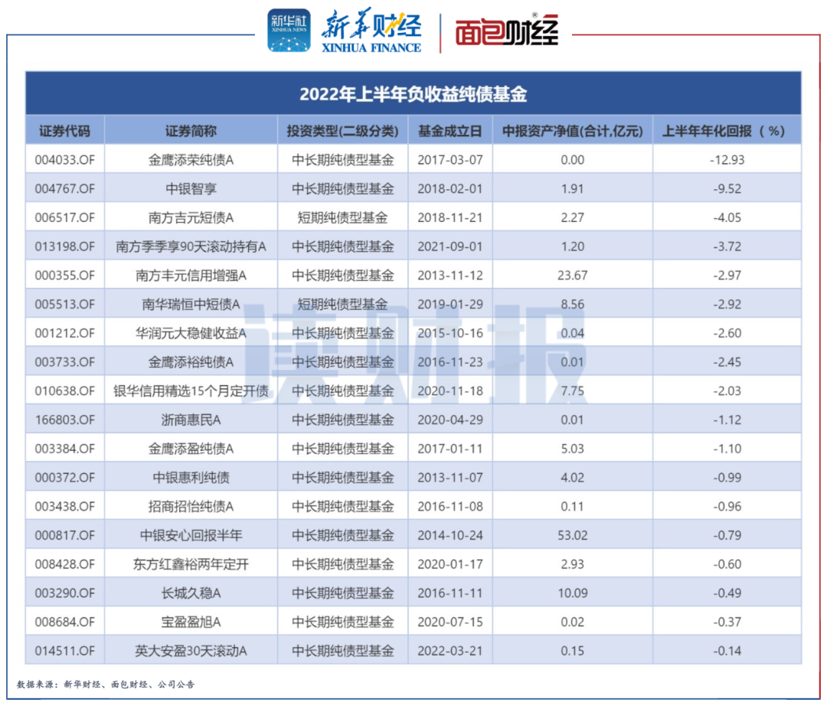The height and width of the screenshot is (706, 827).
Task: Select the data source footnote text
Action: pyautogui.click(x=106, y=685)
